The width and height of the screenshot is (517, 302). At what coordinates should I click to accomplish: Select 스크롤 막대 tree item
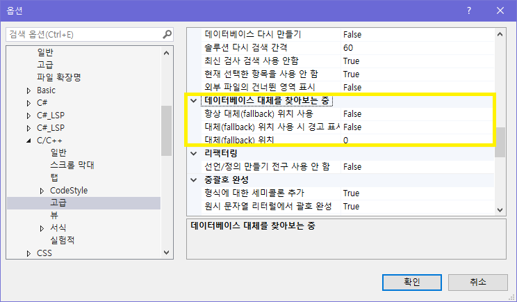coord(72,166)
